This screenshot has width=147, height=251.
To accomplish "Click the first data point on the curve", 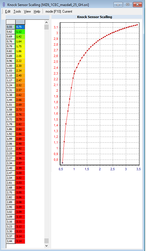I will coord(62,163).
